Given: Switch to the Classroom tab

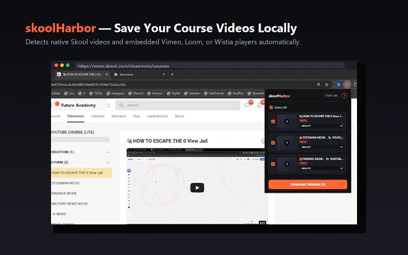Looking at the screenshot, I should 75,116.
